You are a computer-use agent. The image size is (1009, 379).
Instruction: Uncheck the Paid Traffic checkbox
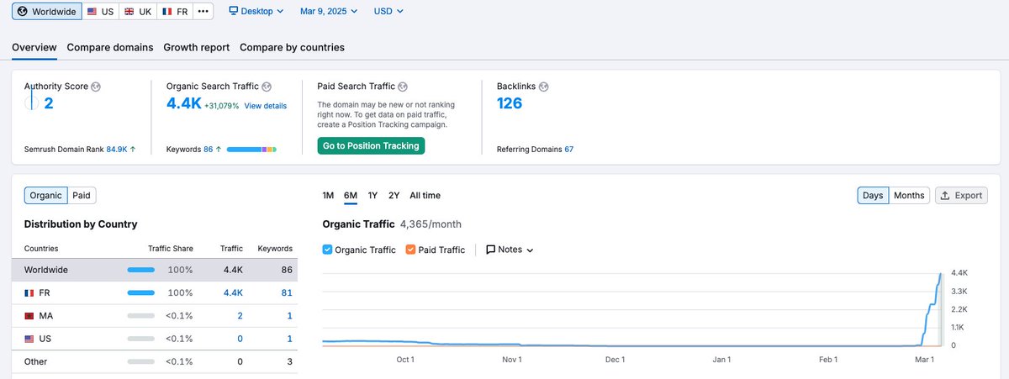[x=410, y=250]
